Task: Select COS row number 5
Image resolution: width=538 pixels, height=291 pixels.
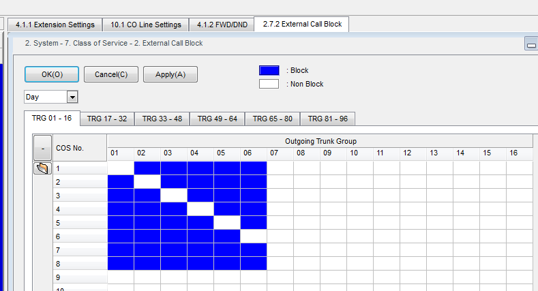Action: [x=80, y=223]
